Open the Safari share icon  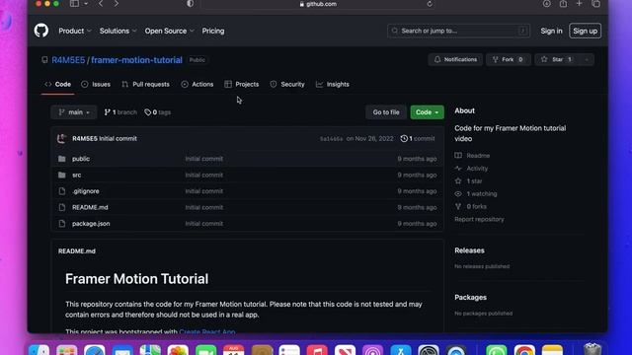coord(563,4)
